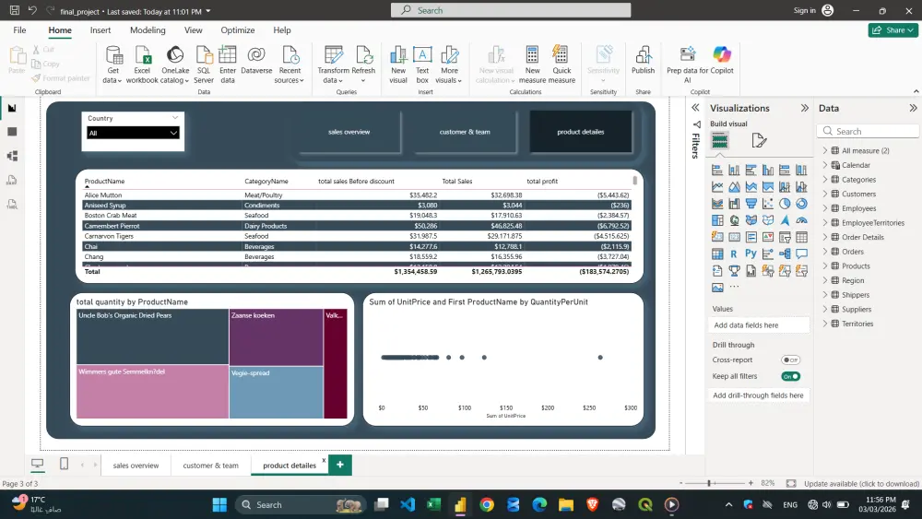This screenshot has height=519, width=922.
Task: Click Sign in at top right
Action: click(804, 10)
